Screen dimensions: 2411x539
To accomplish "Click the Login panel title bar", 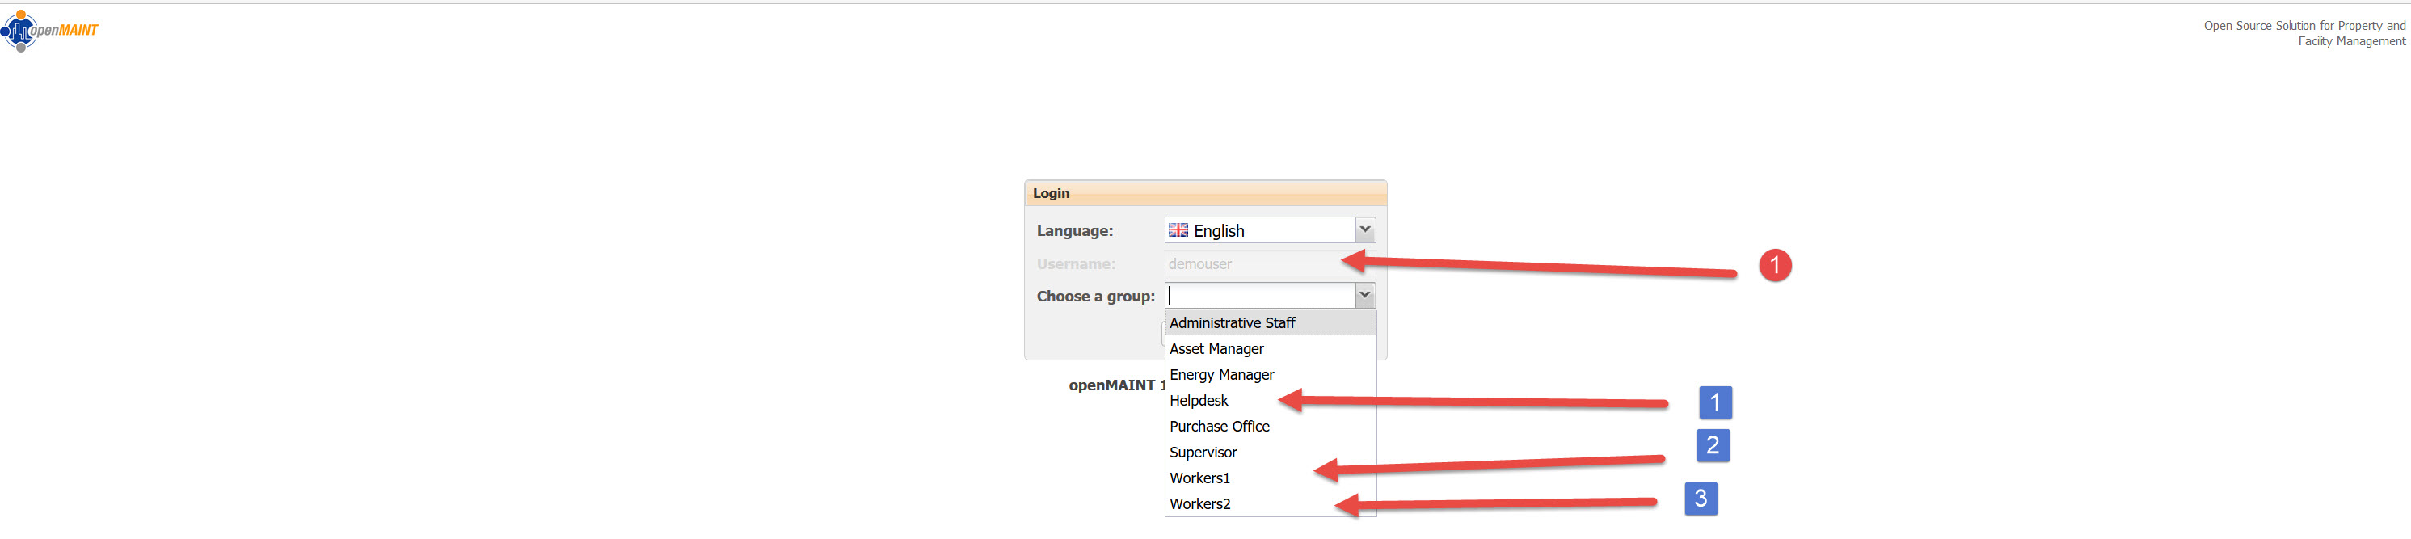I will coord(1204,194).
